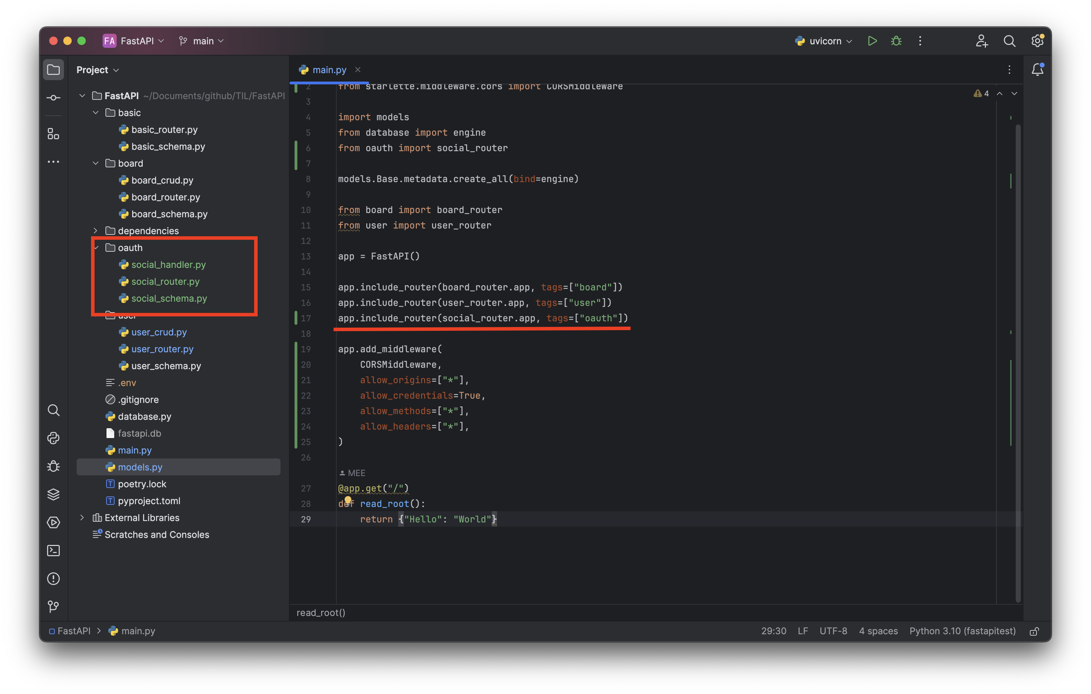
Task: Expand the dependencies folder
Action: pyautogui.click(x=96, y=231)
